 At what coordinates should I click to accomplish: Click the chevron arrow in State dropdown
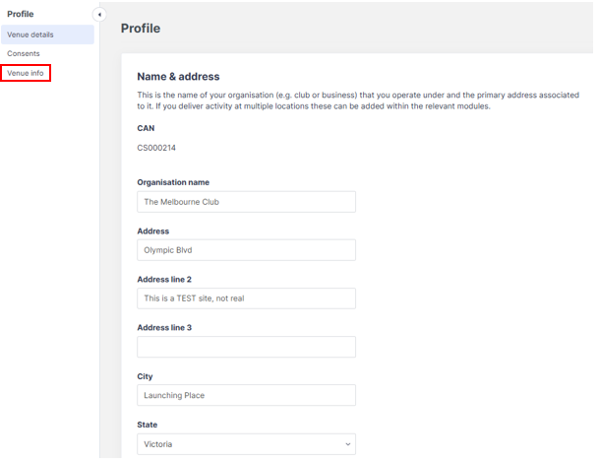coord(347,444)
